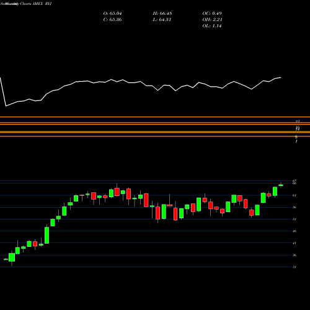Click the price axis label "56"
Image resolution: width=310 pixels, height=310 pixels.
pos(294,207)
